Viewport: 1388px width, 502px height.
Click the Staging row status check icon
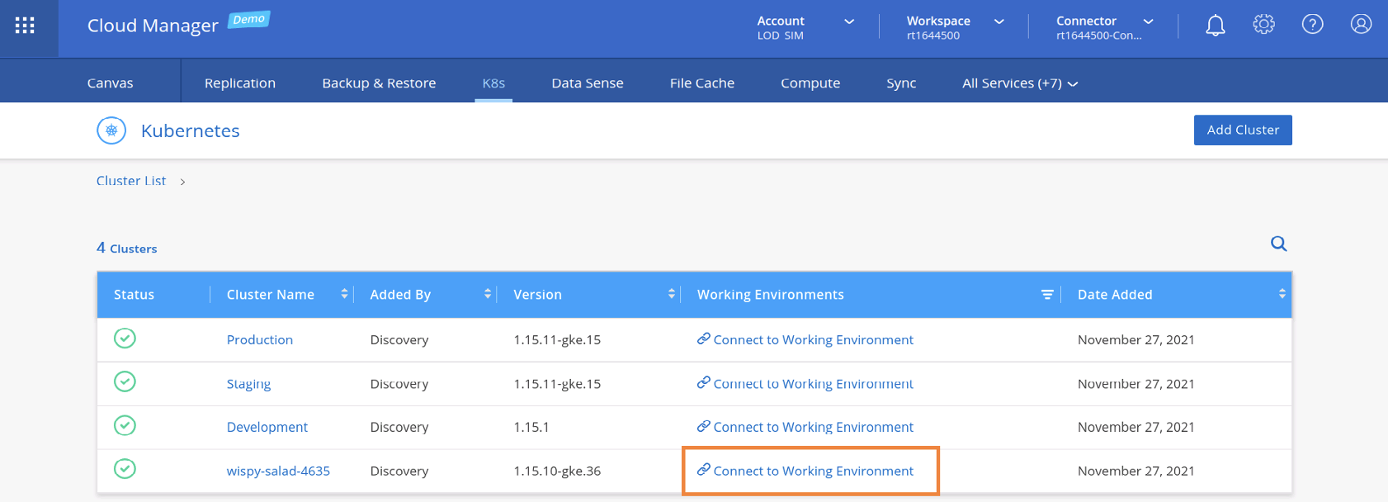[125, 382]
